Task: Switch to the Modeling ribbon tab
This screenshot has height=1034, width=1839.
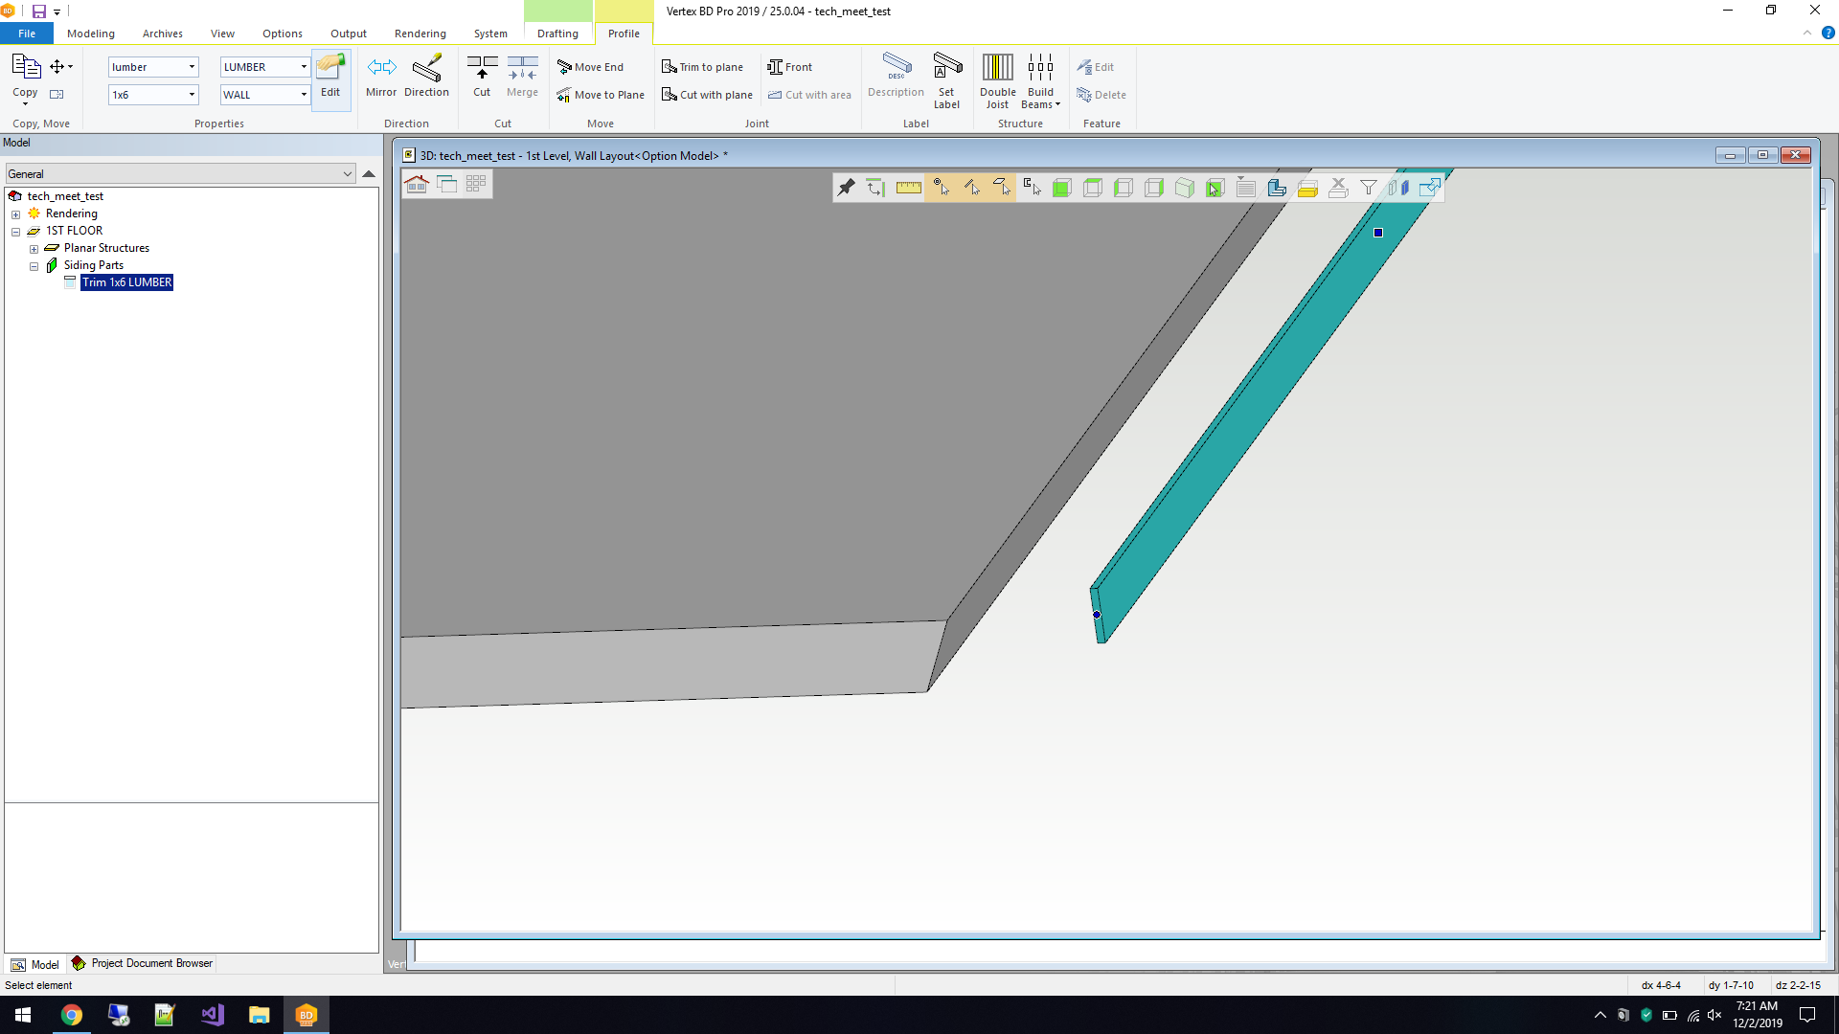Action: click(90, 34)
